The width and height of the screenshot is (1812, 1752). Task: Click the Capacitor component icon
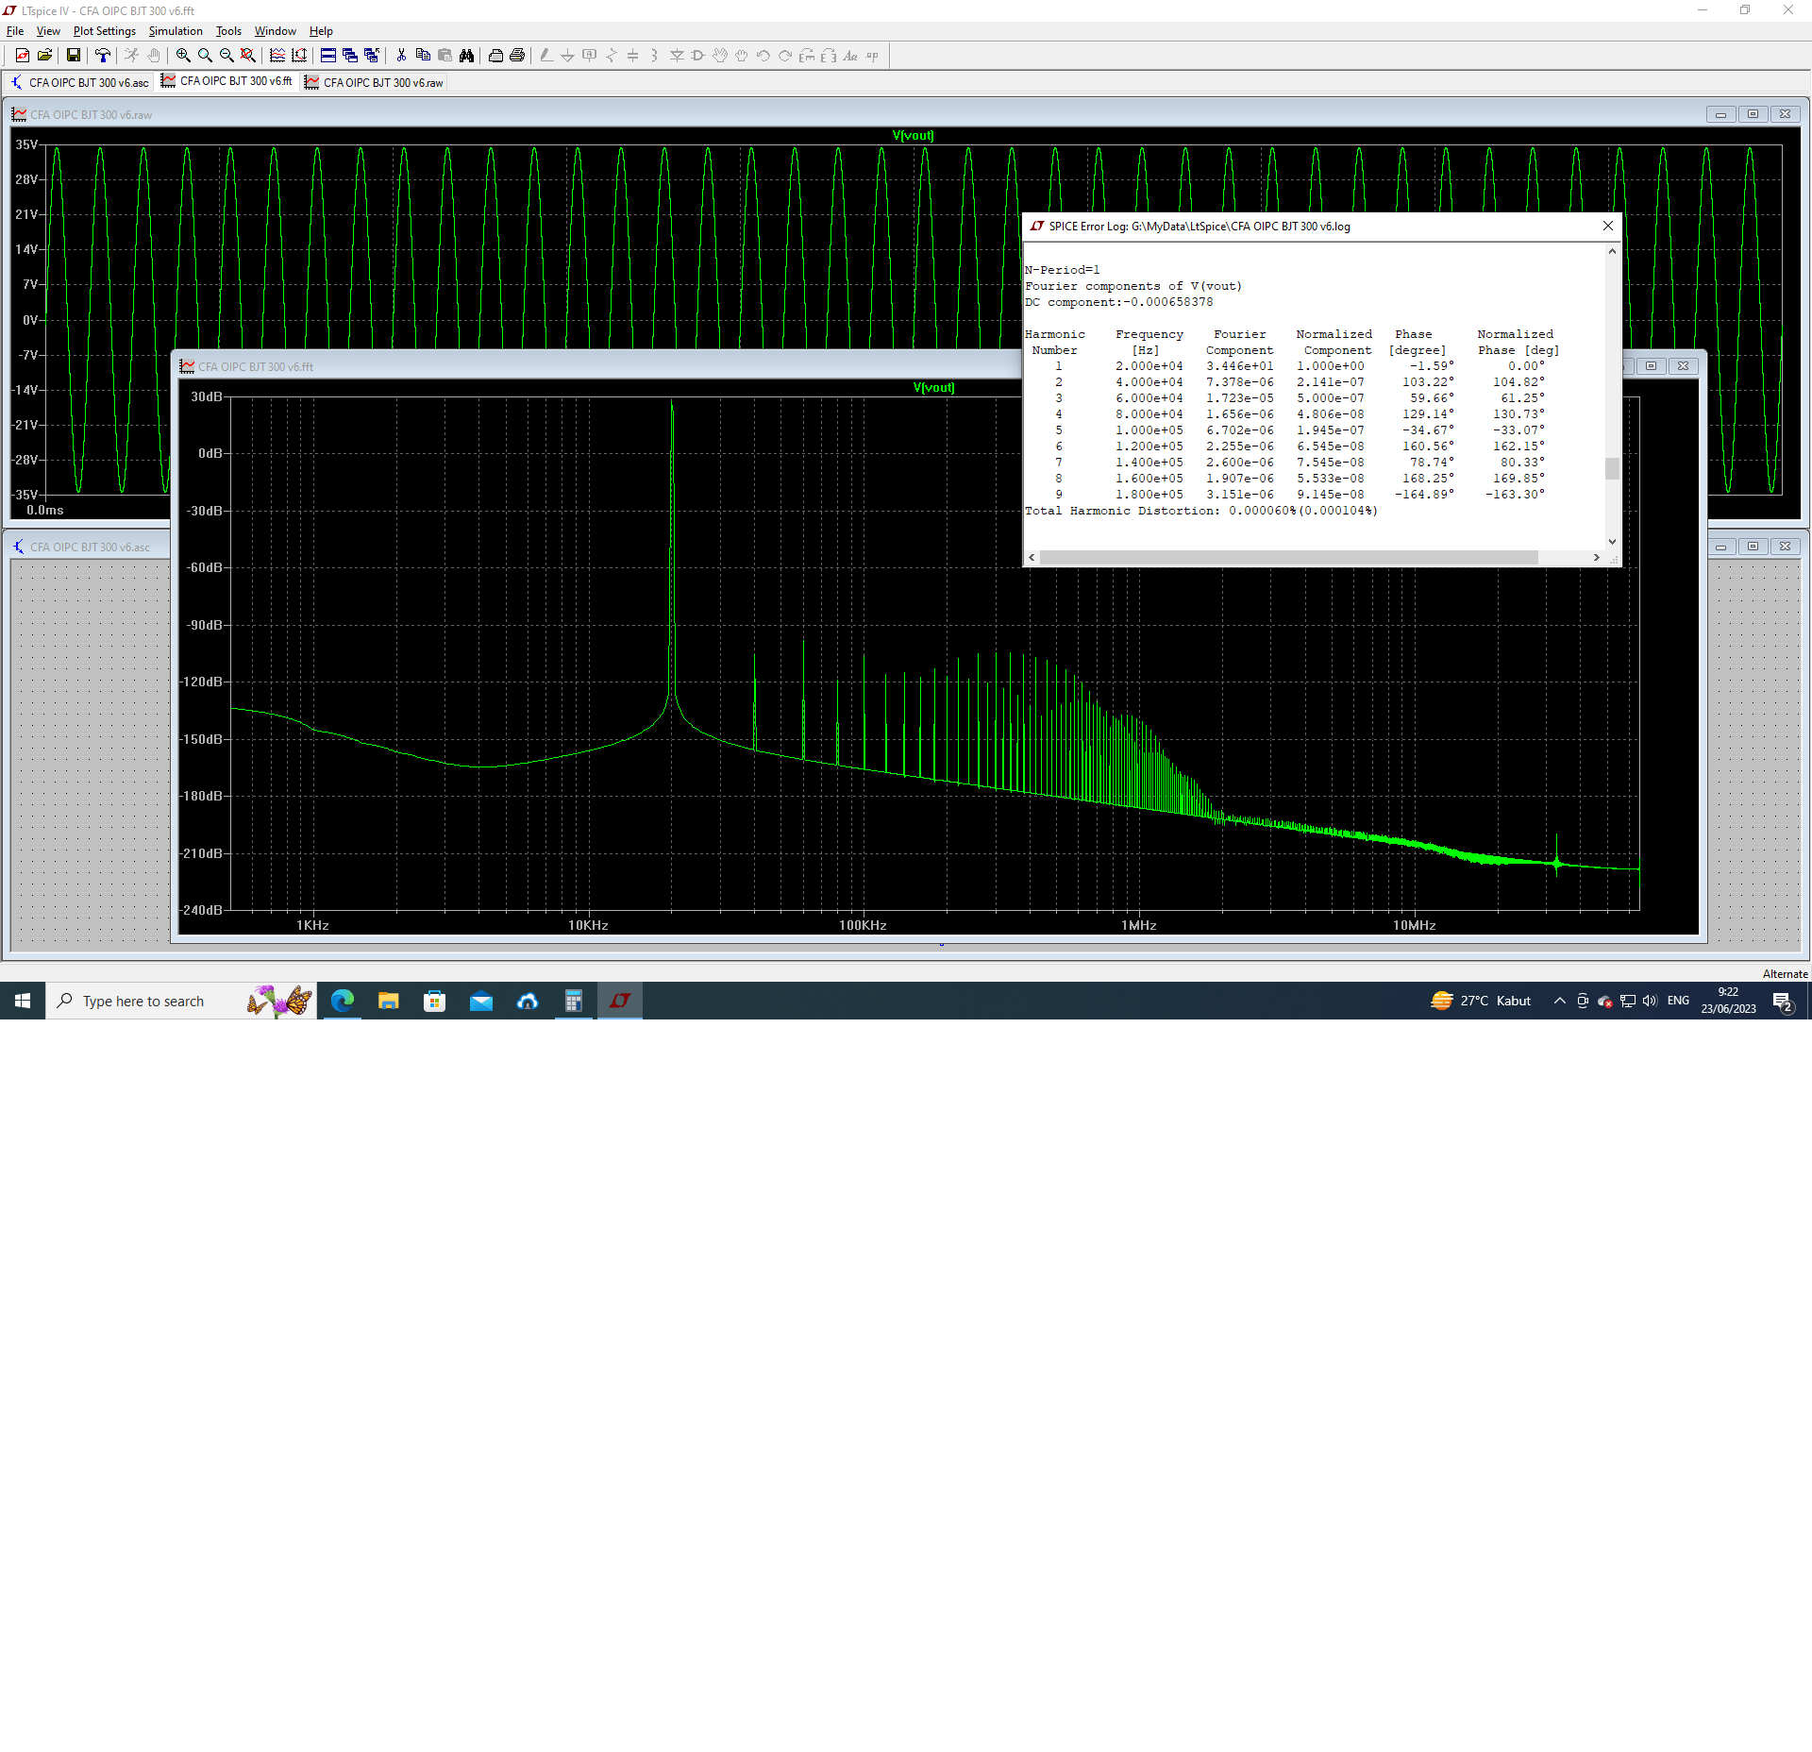[632, 56]
